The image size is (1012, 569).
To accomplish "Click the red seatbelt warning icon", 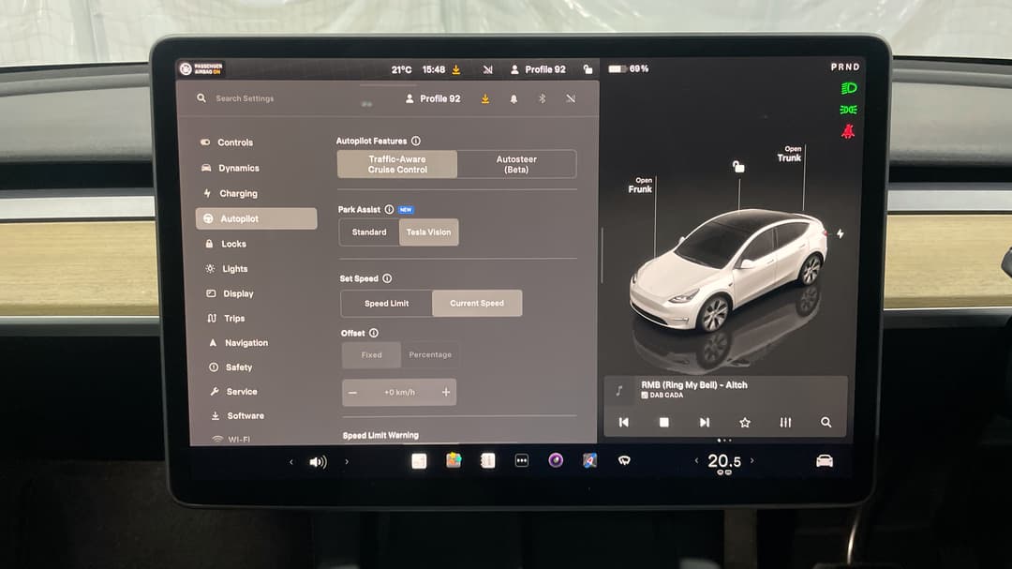I will pyautogui.click(x=848, y=132).
